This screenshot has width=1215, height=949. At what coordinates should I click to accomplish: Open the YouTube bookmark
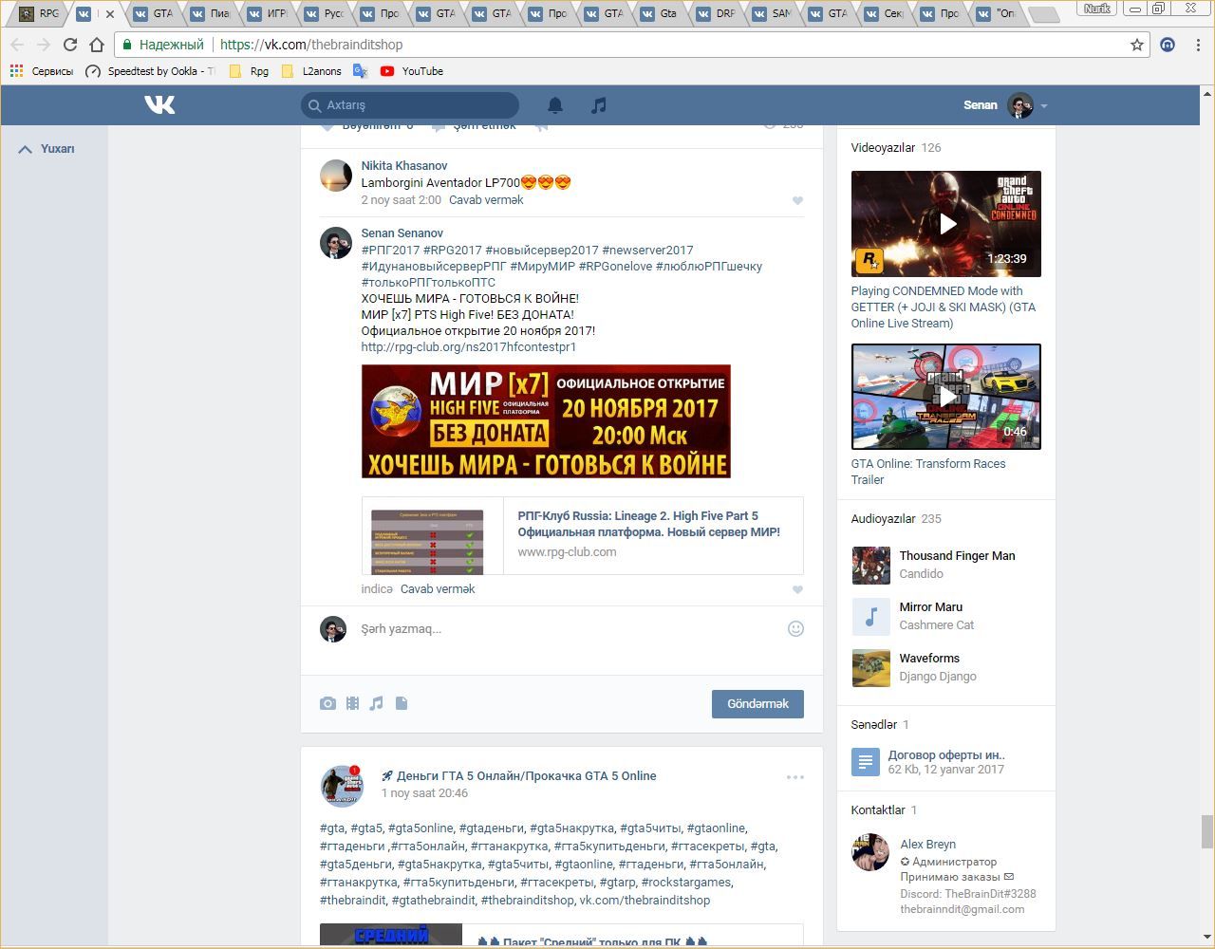[412, 71]
